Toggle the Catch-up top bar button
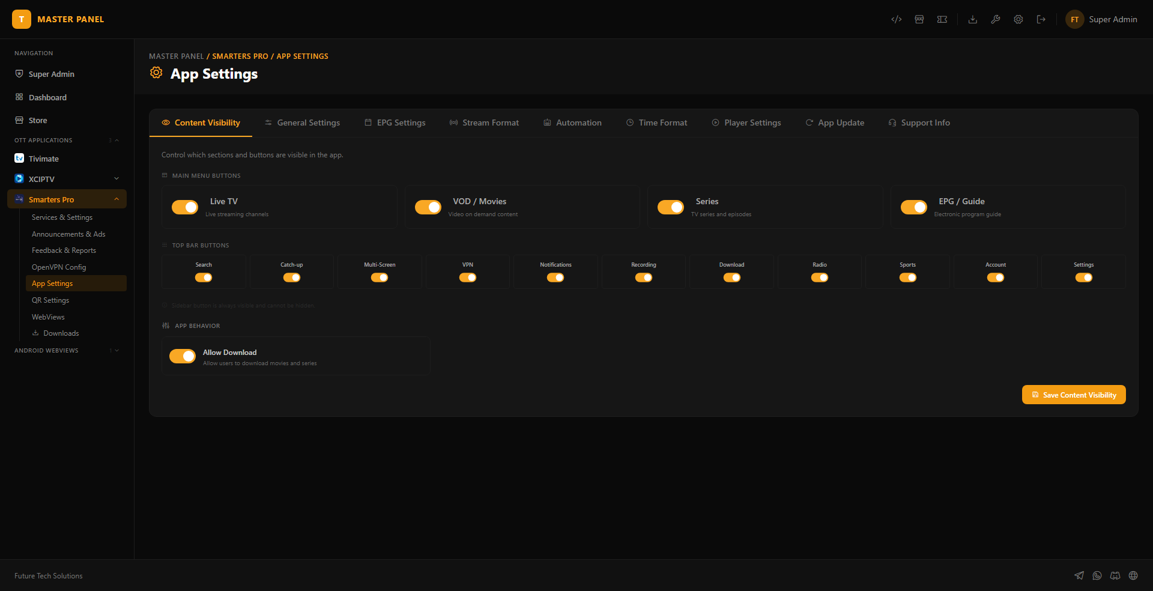Screen dimensions: 1153x591 pos(292,277)
